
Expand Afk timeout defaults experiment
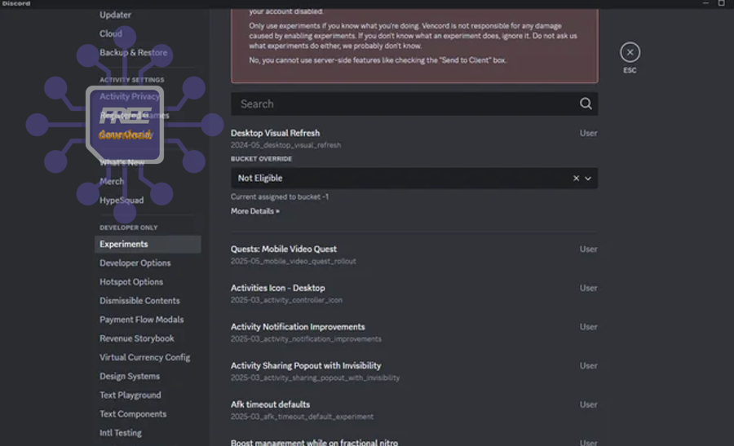(x=270, y=404)
